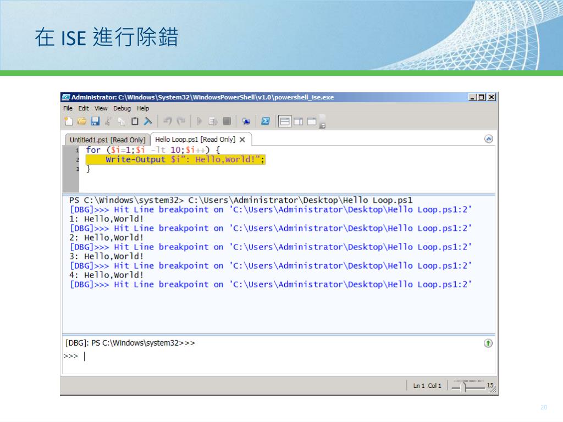Click the PS C:\Windows\system32> command line

click(x=241, y=200)
